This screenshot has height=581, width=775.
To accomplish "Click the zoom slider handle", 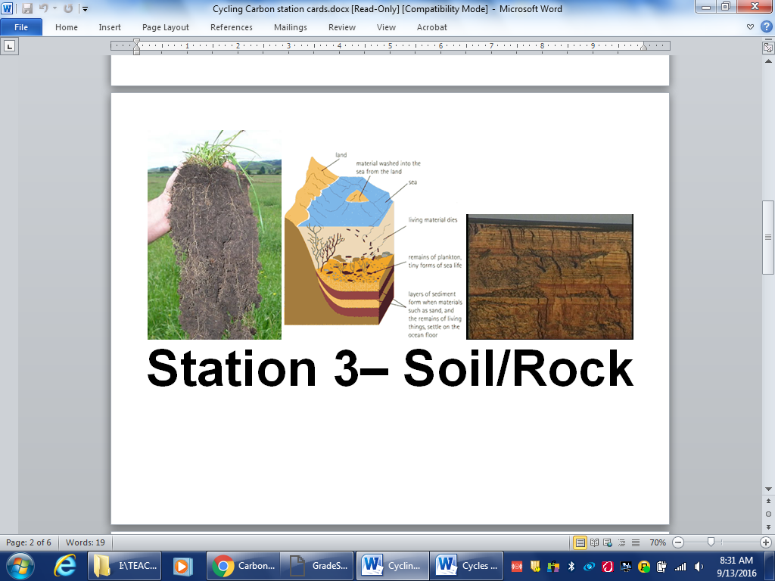I will pos(711,542).
